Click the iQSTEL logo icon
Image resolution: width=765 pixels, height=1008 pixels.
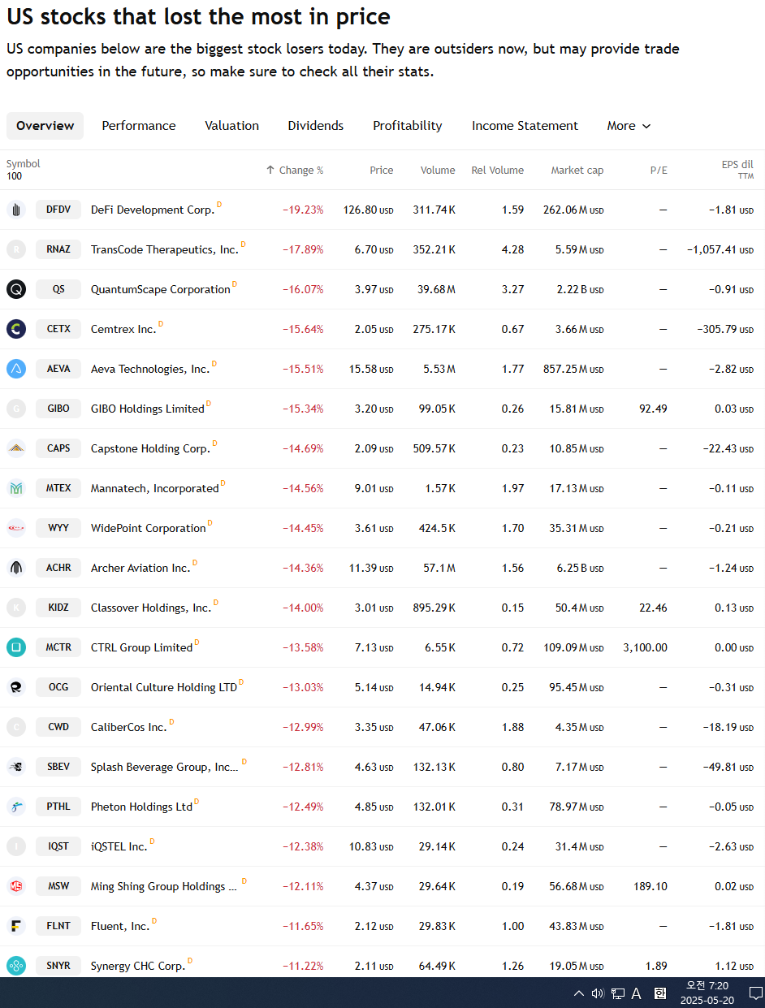click(16, 846)
